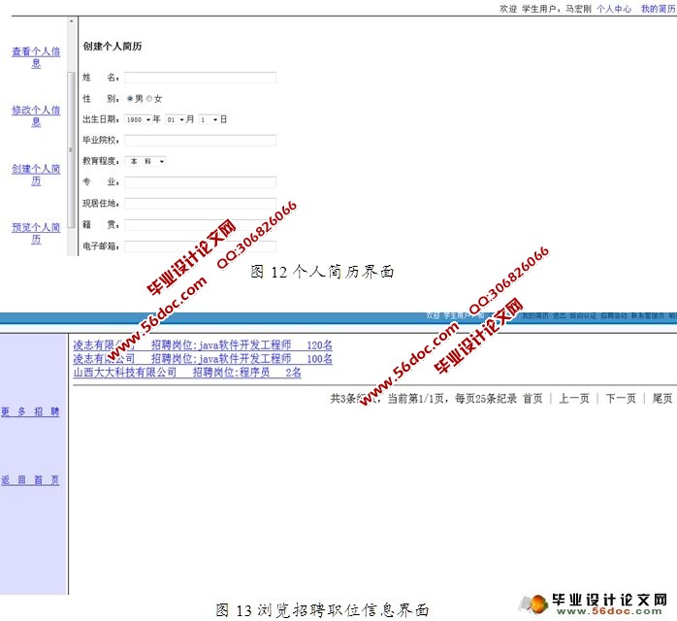The image size is (677, 621).
Task: Open the 修改个人信息 sidebar link
Action: click(x=36, y=115)
